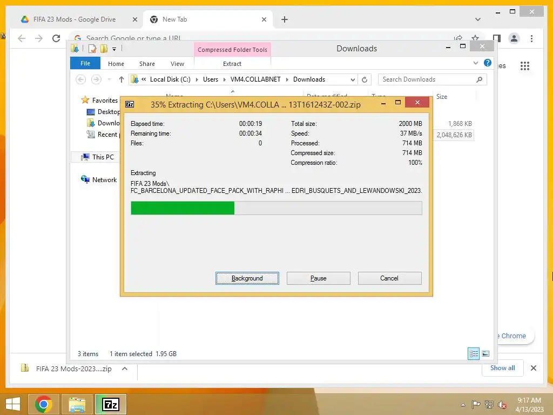Open the Windows Start button
This screenshot has width=553, height=415.
pos(13,404)
